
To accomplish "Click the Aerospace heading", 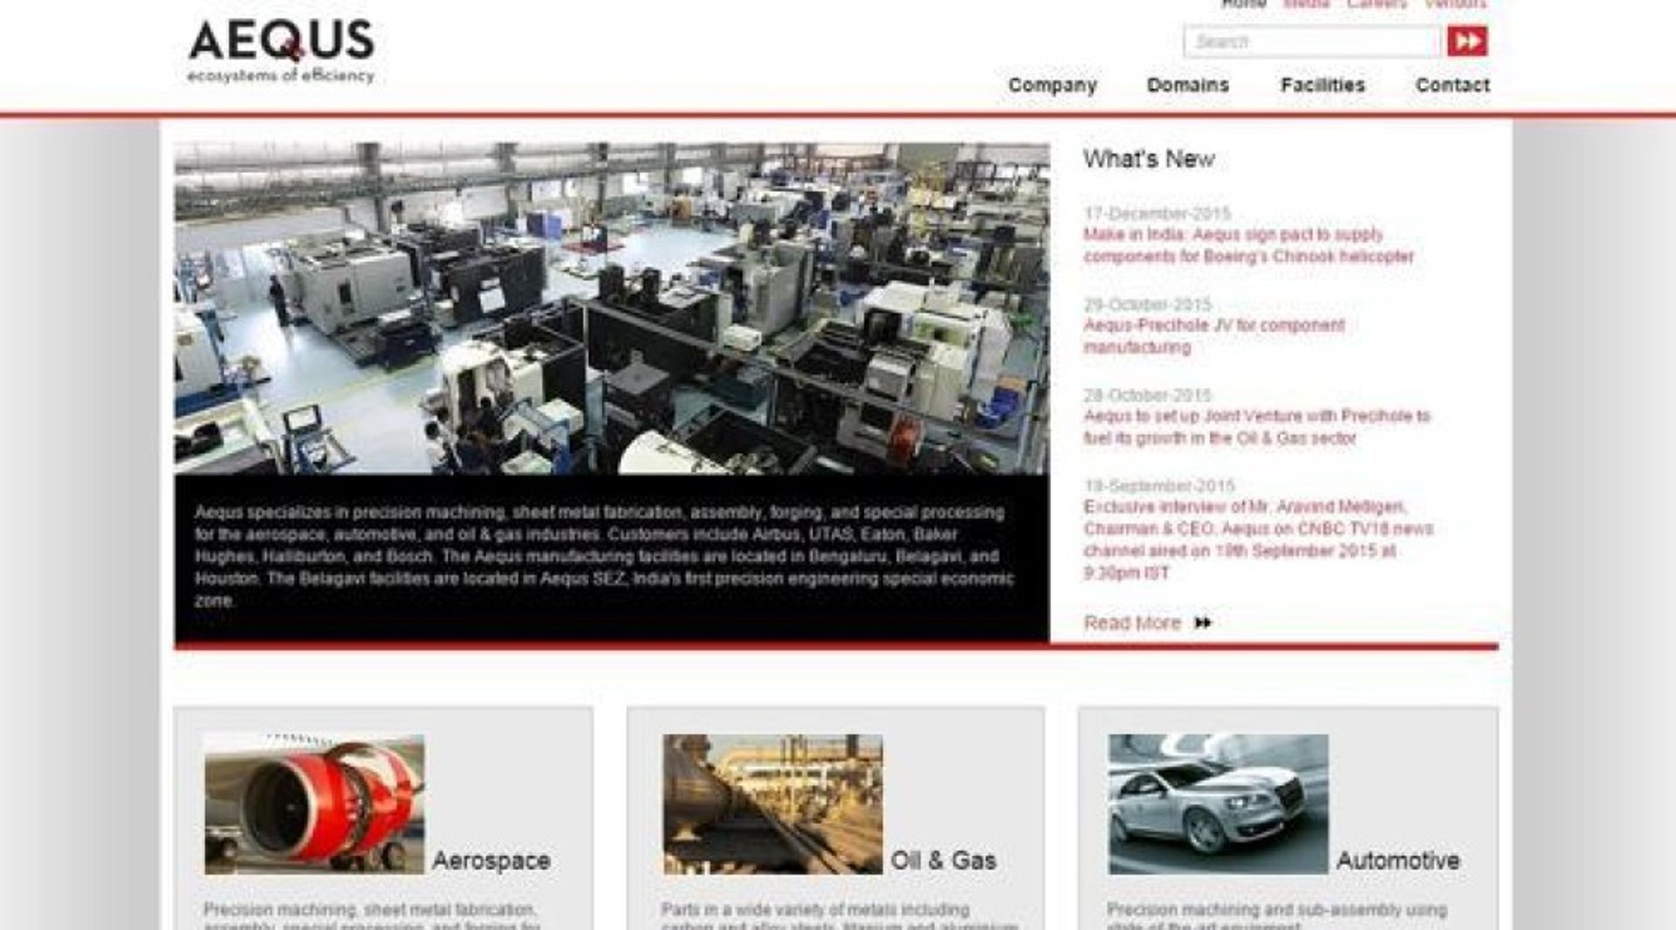I will [491, 860].
